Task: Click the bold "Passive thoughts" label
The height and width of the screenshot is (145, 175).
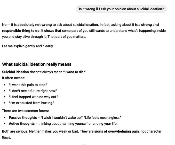Action: click(23, 117)
